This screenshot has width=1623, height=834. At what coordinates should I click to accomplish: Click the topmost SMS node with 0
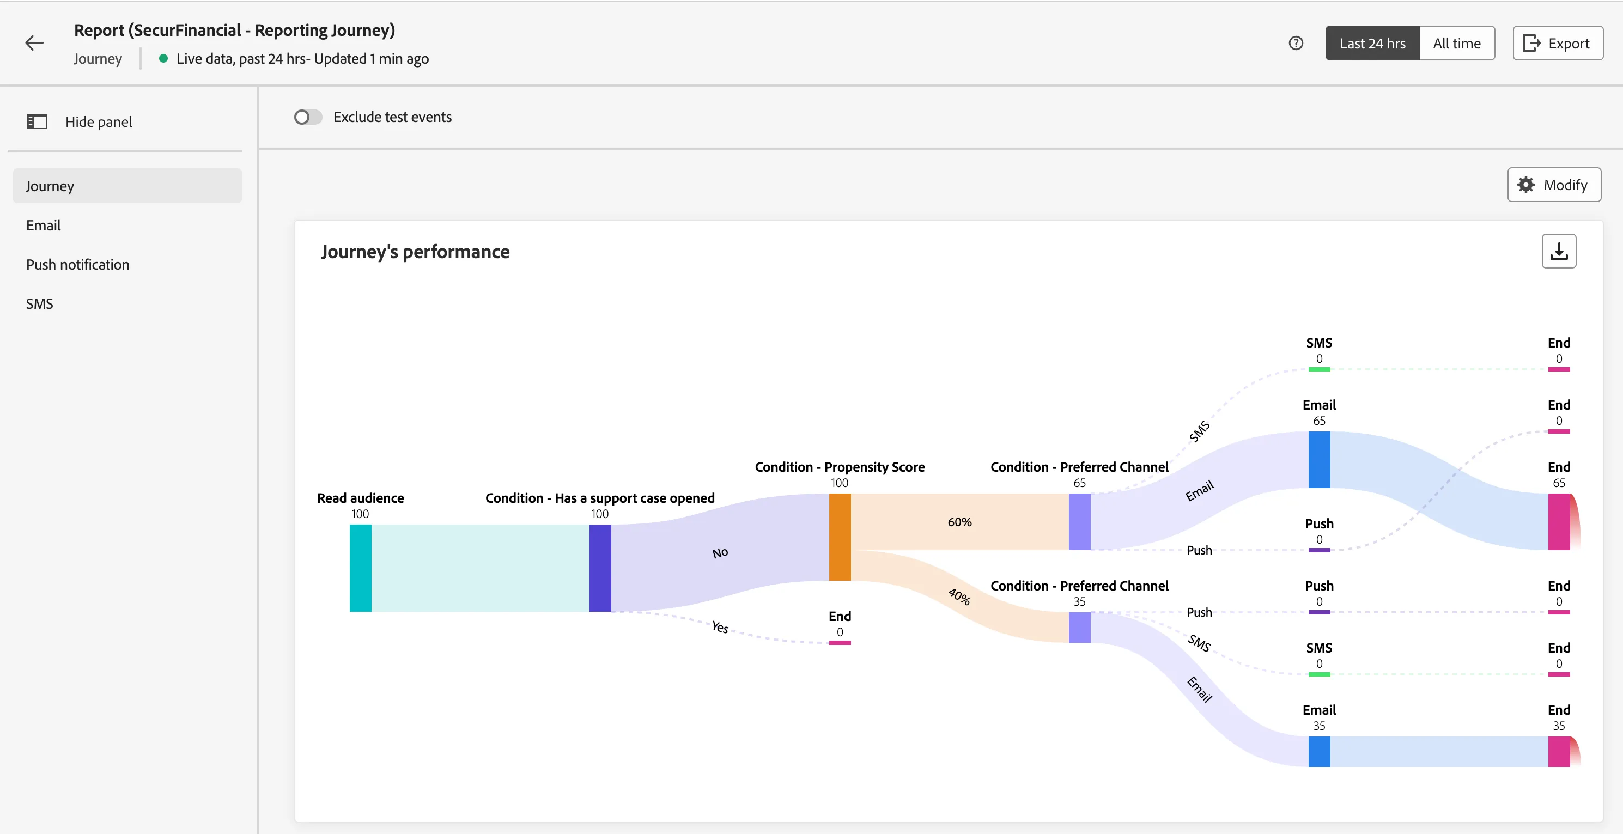tap(1320, 369)
